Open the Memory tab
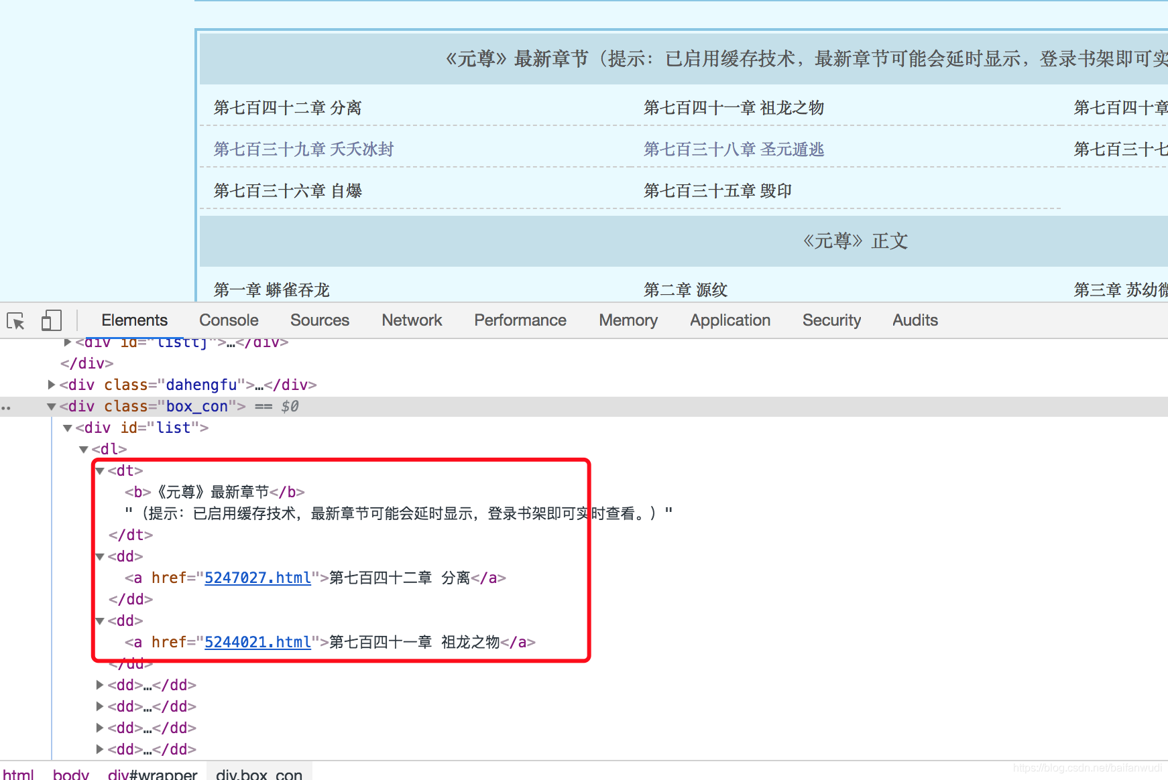Image resolution: width=1168 pixels, height=780 pixels. coord(628,320)
